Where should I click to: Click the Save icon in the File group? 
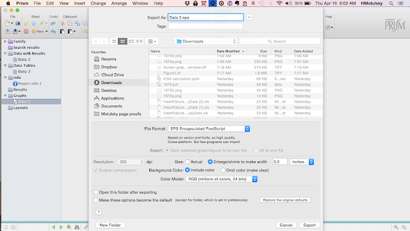pyautogui.click(x=8, y=31)
